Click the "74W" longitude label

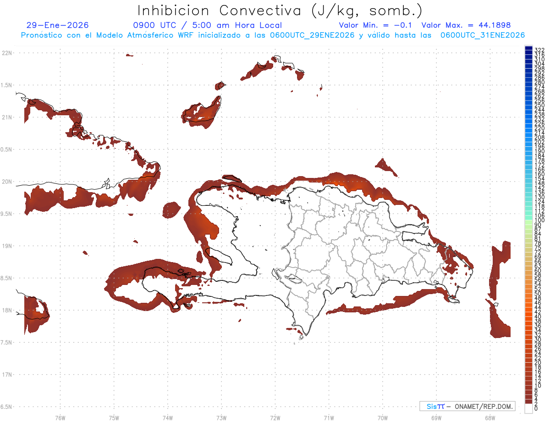tap(168, 418)
